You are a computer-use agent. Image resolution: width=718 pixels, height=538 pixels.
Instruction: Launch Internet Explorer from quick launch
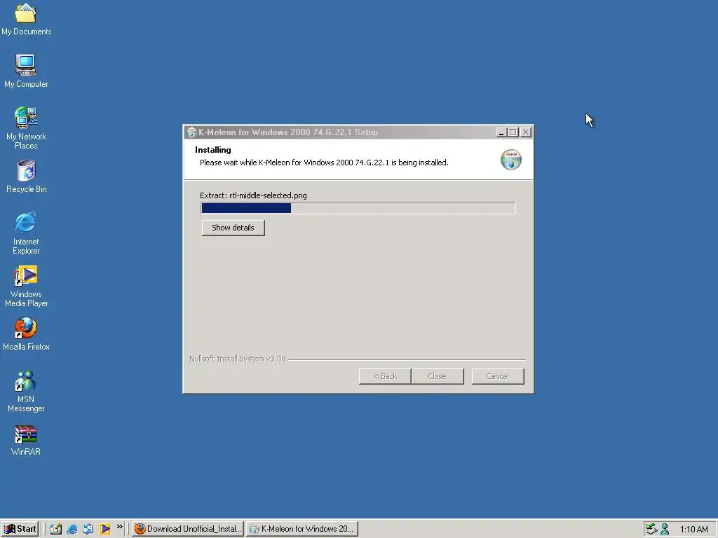click(72, 529)
